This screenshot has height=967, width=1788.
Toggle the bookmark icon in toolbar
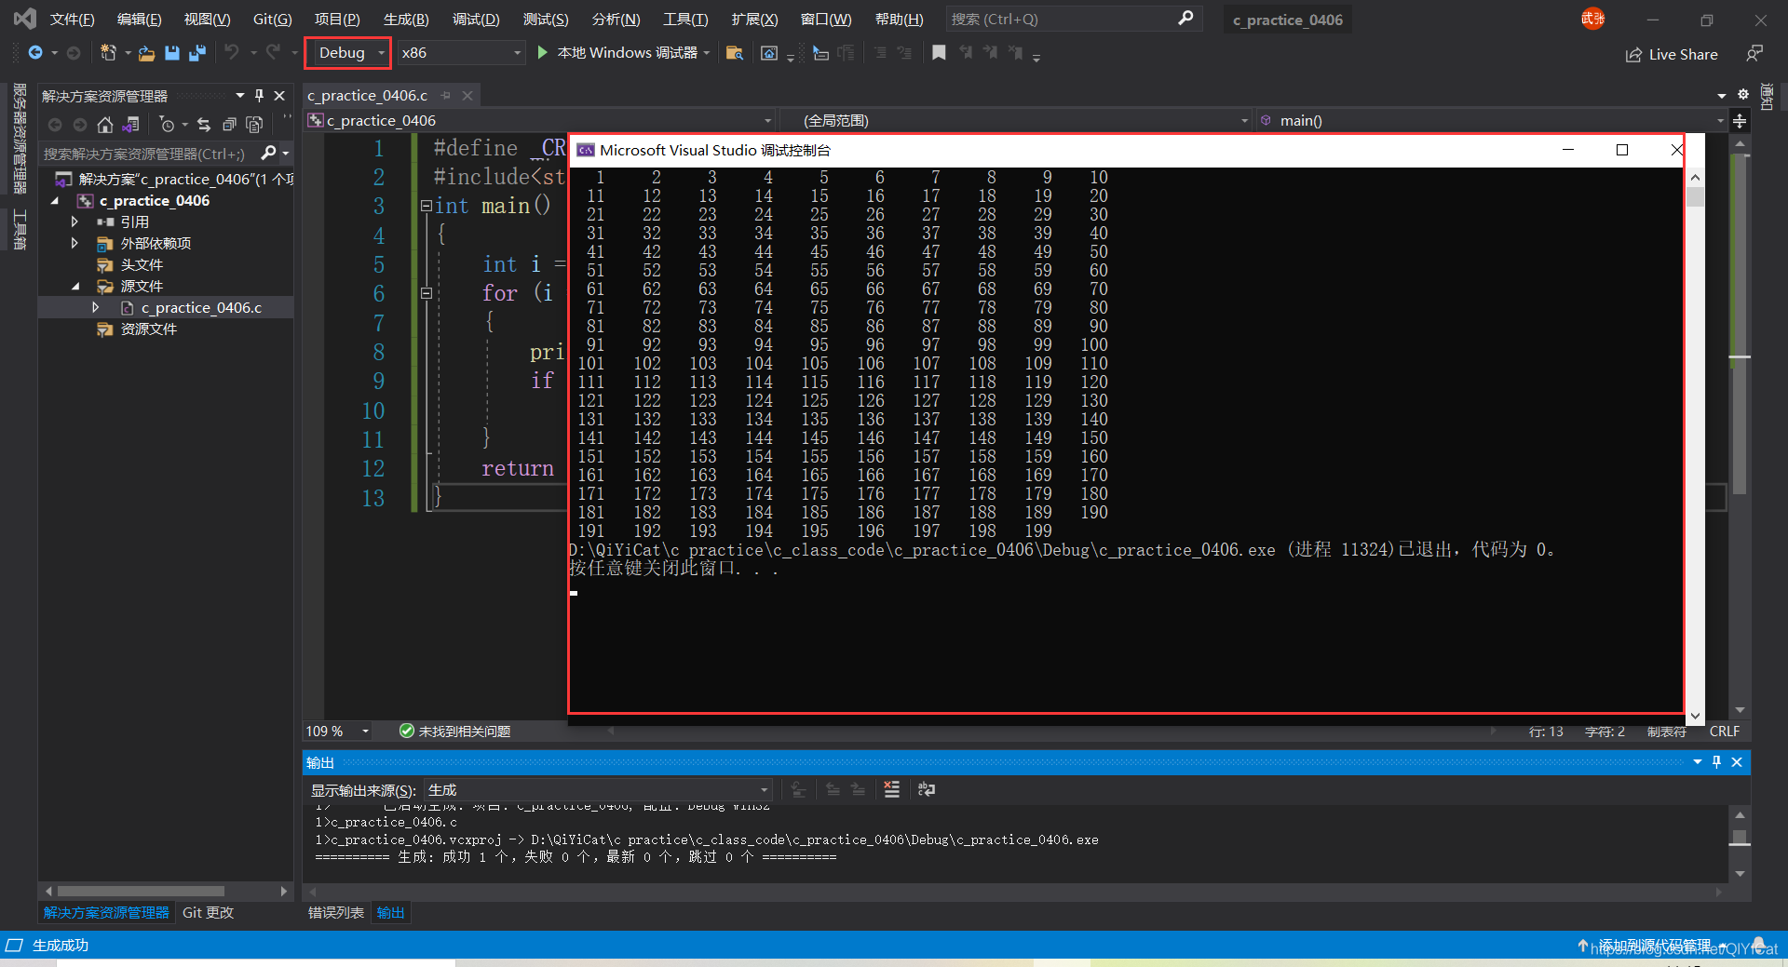click(939, 53)
